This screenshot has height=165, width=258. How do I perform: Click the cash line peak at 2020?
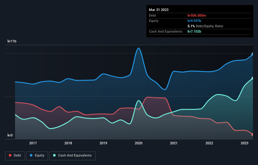click(139, 100)
